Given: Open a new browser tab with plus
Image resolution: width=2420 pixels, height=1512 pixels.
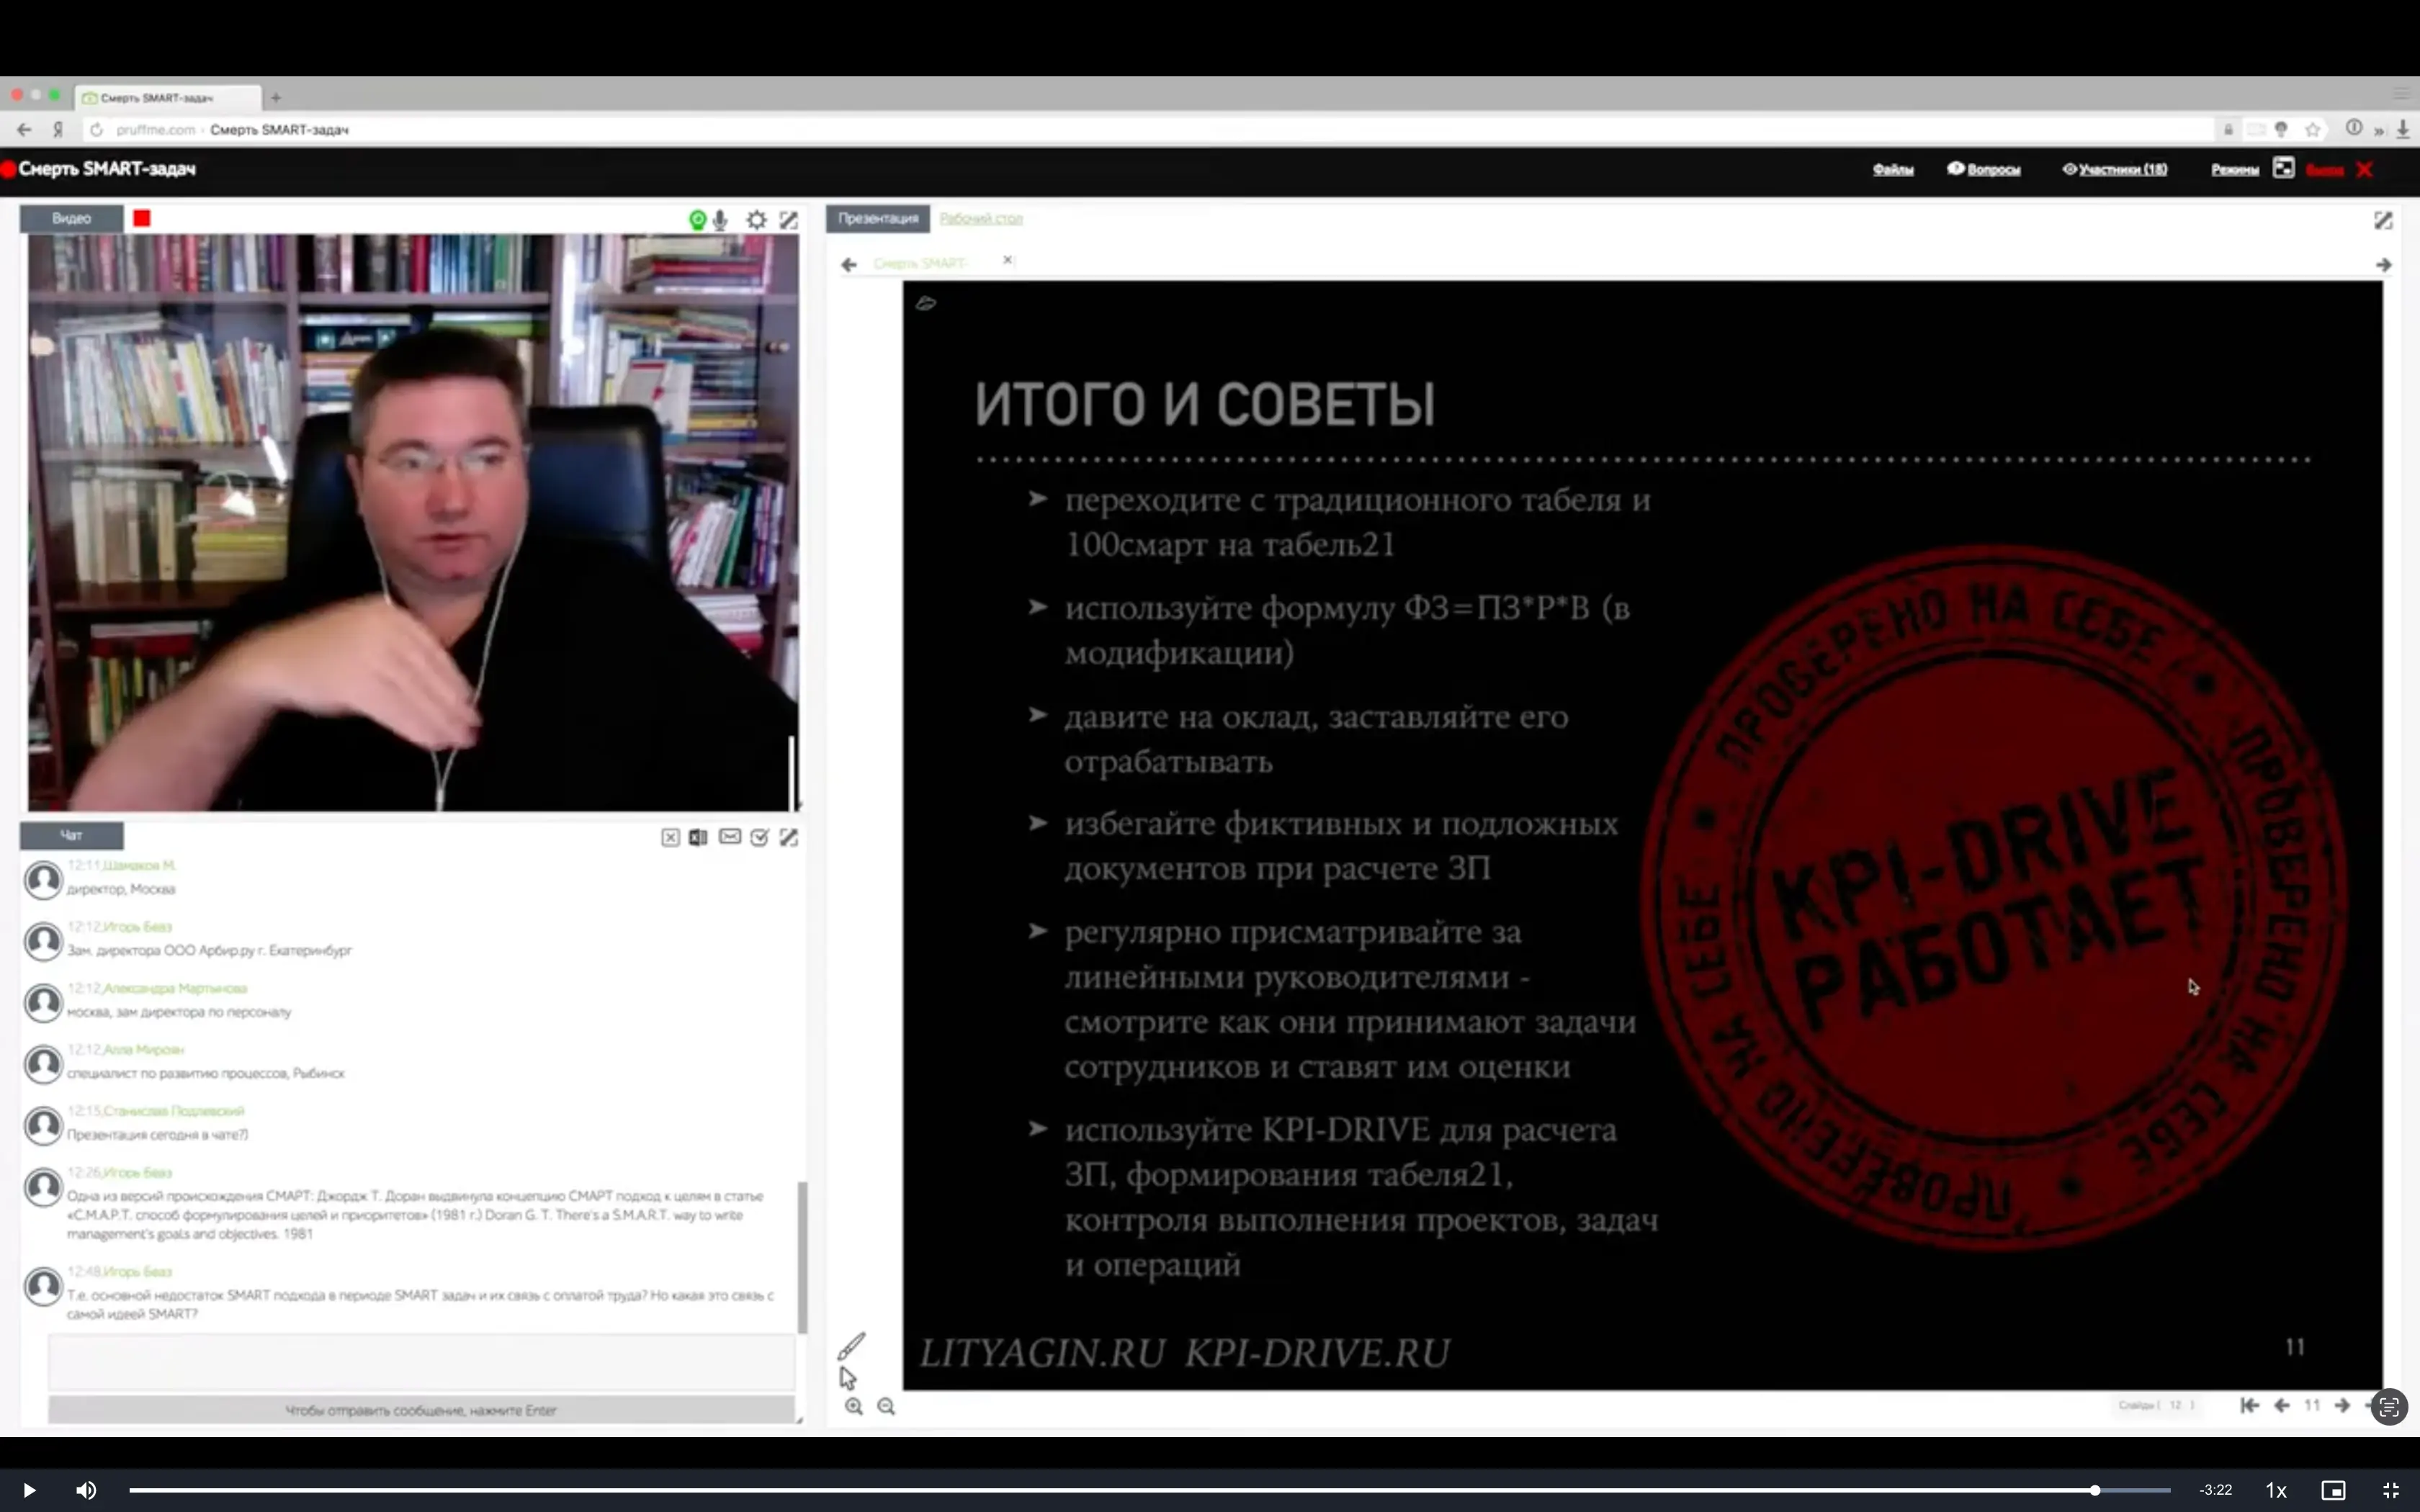Looking at the screenshot, I should pyautogui.click(x=276, y=97).
